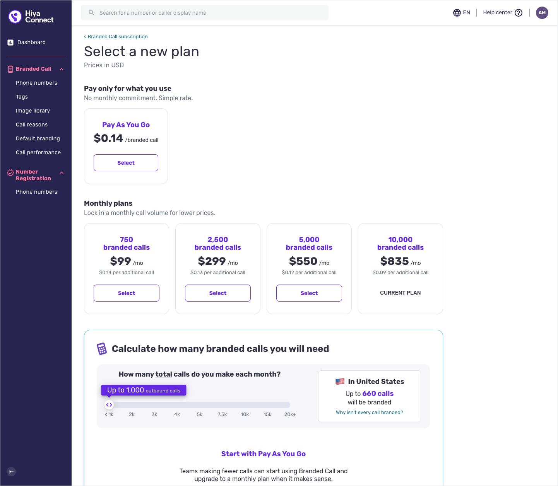Click the Up to 1,000 outbound calls tooltip
Screen dimensions: 558x486
pyautogui.click(x=144, y=390)
